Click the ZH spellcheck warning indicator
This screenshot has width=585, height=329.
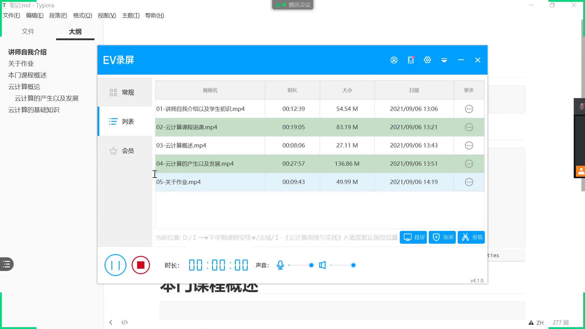point(536,323)
